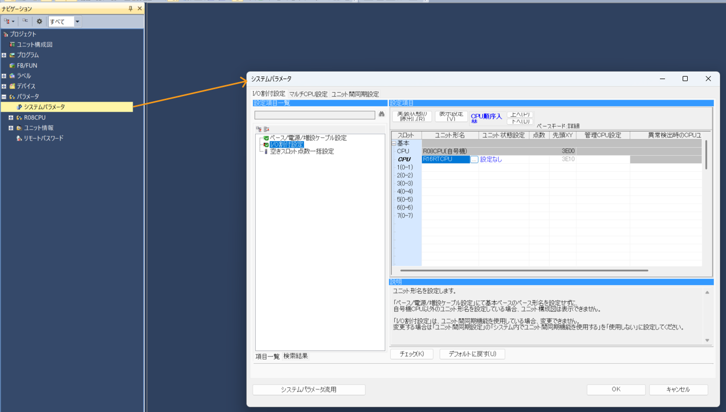Click the collapse-all icon above setting item list

coord(266,129)
